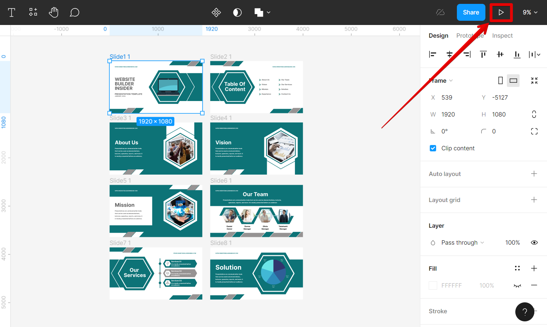Click the Create component icon
The height and width of the screenshot is (327, 547).
pos(216,13)
